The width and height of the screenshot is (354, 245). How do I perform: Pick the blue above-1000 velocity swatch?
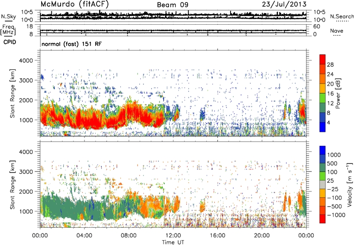click(323, 150)
